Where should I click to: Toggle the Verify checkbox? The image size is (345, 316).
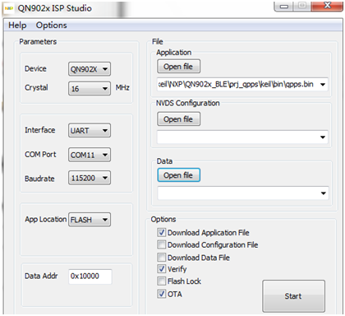[x=161, y=269]
